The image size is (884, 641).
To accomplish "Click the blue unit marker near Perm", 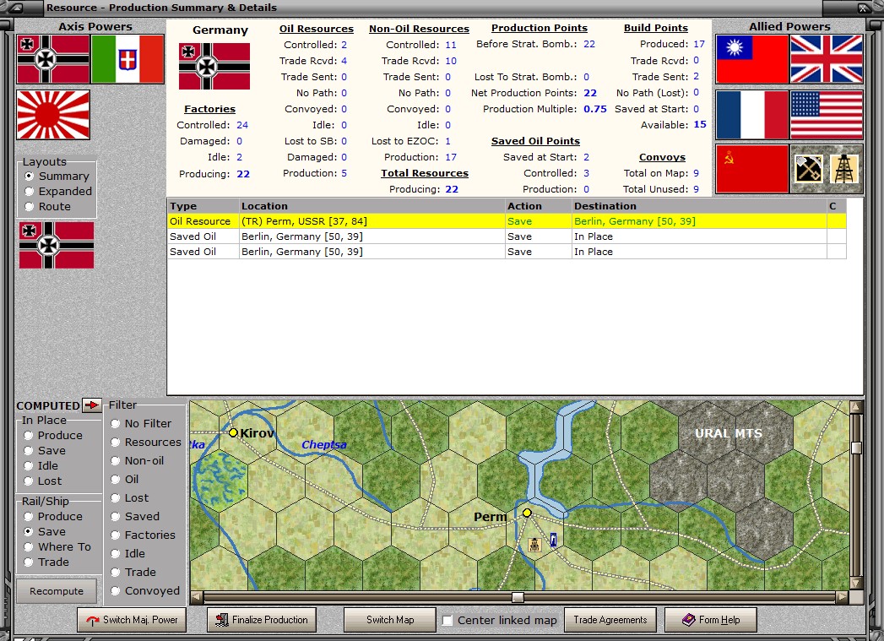I will [554, 541].
